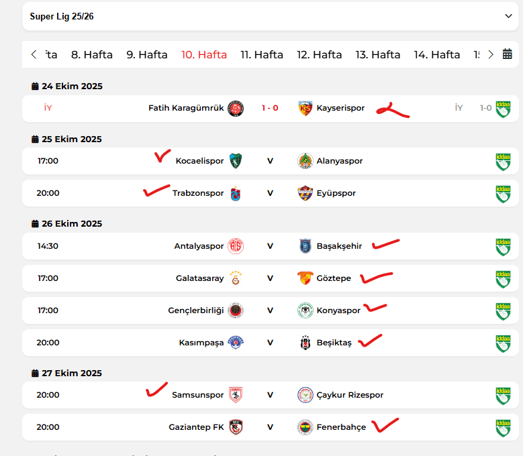Expand the Super Lig 25/26 season dropdown
Screen dimensions: 523x456
tap(508, 16)
